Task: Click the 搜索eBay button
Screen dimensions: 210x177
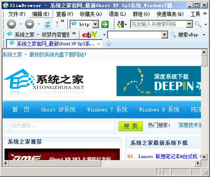Action: 188,35
